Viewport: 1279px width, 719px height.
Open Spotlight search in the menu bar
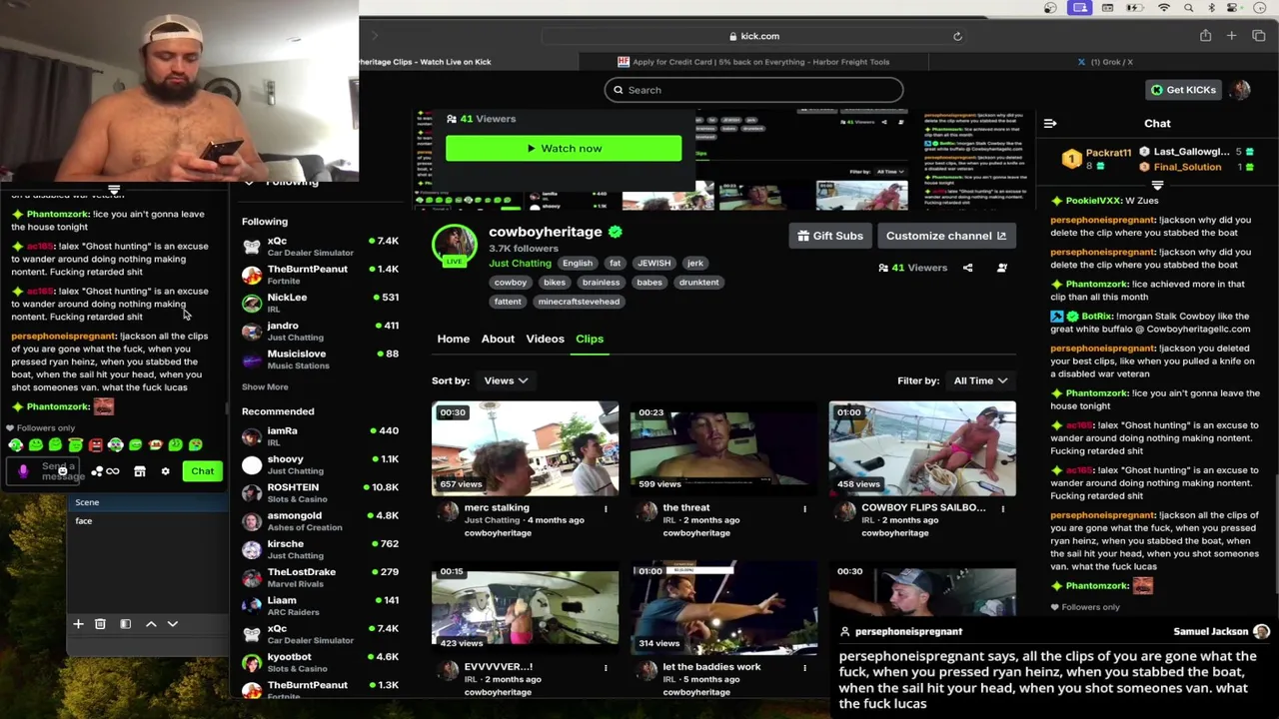[x=1189, y=8]
